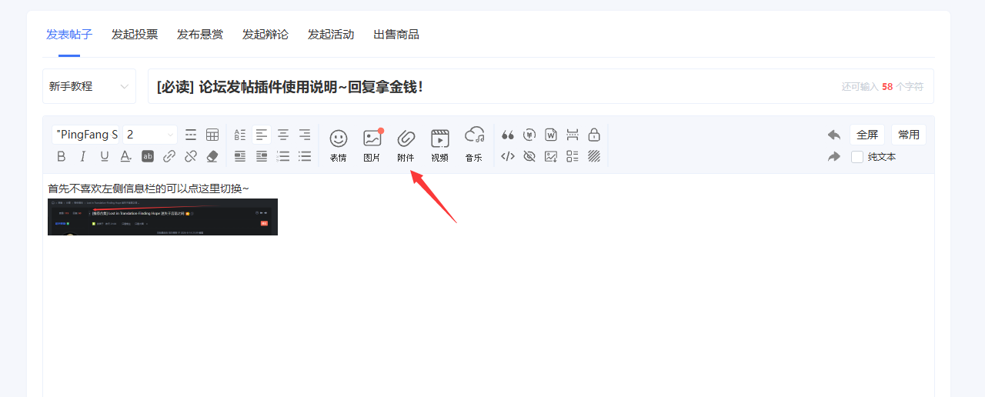Remove hyperlink with the unlink icon
The width and height of the screenshot is (985, 397).
coord(191,156)
